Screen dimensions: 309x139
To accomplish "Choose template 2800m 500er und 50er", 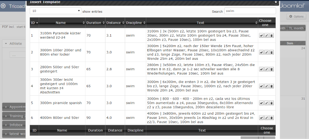I will 261,69.
